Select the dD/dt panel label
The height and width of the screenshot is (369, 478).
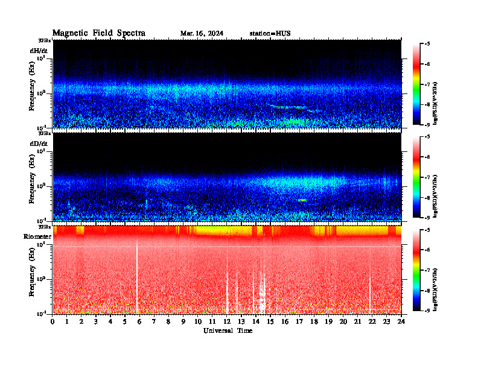[x=39, y=143]
